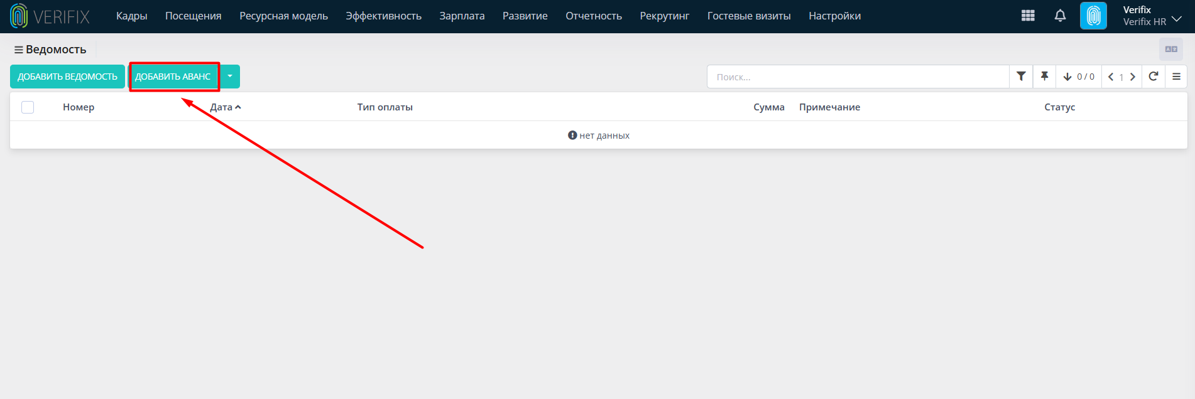This screenshot has height=399, width=1195.
Task: Focus the Поиск search field
Action: pyautogui.click(x=858, y=77)
